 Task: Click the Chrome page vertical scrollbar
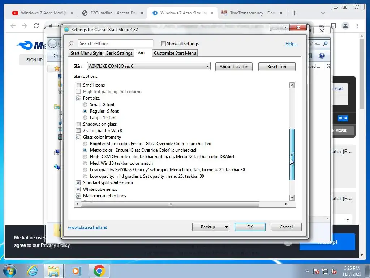point(361,73)
